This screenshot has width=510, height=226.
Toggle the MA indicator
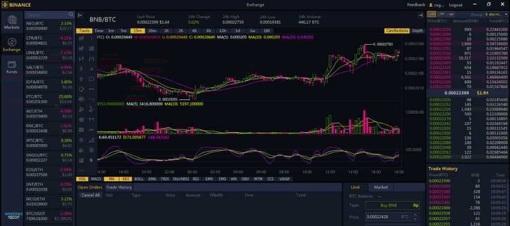(112, 179)
